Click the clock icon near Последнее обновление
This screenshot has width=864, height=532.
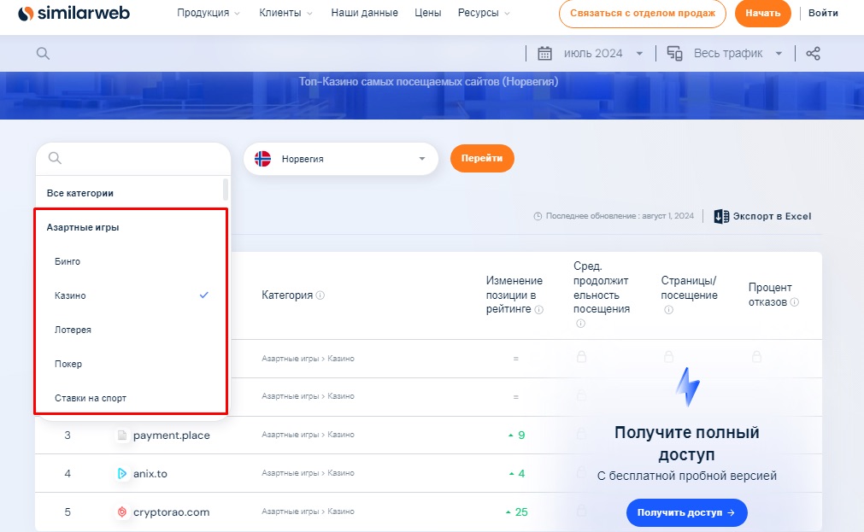tap(538, 216)
